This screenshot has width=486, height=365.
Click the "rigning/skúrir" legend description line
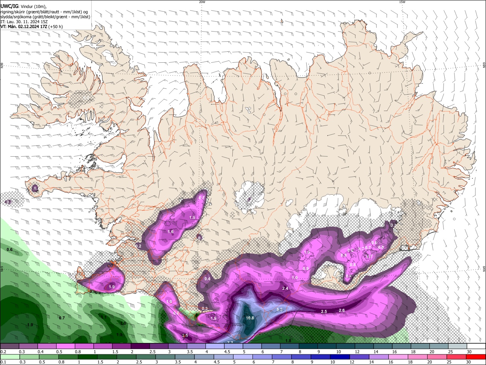pos(44,12)
